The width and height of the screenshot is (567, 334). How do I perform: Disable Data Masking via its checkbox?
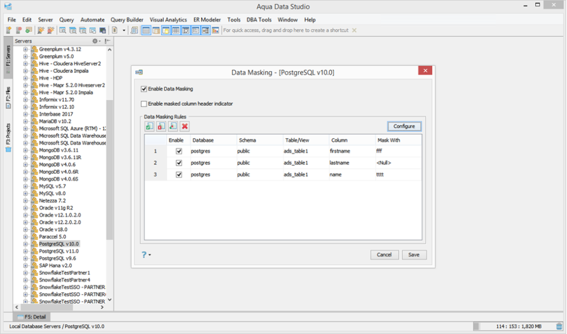pos(142,89)
